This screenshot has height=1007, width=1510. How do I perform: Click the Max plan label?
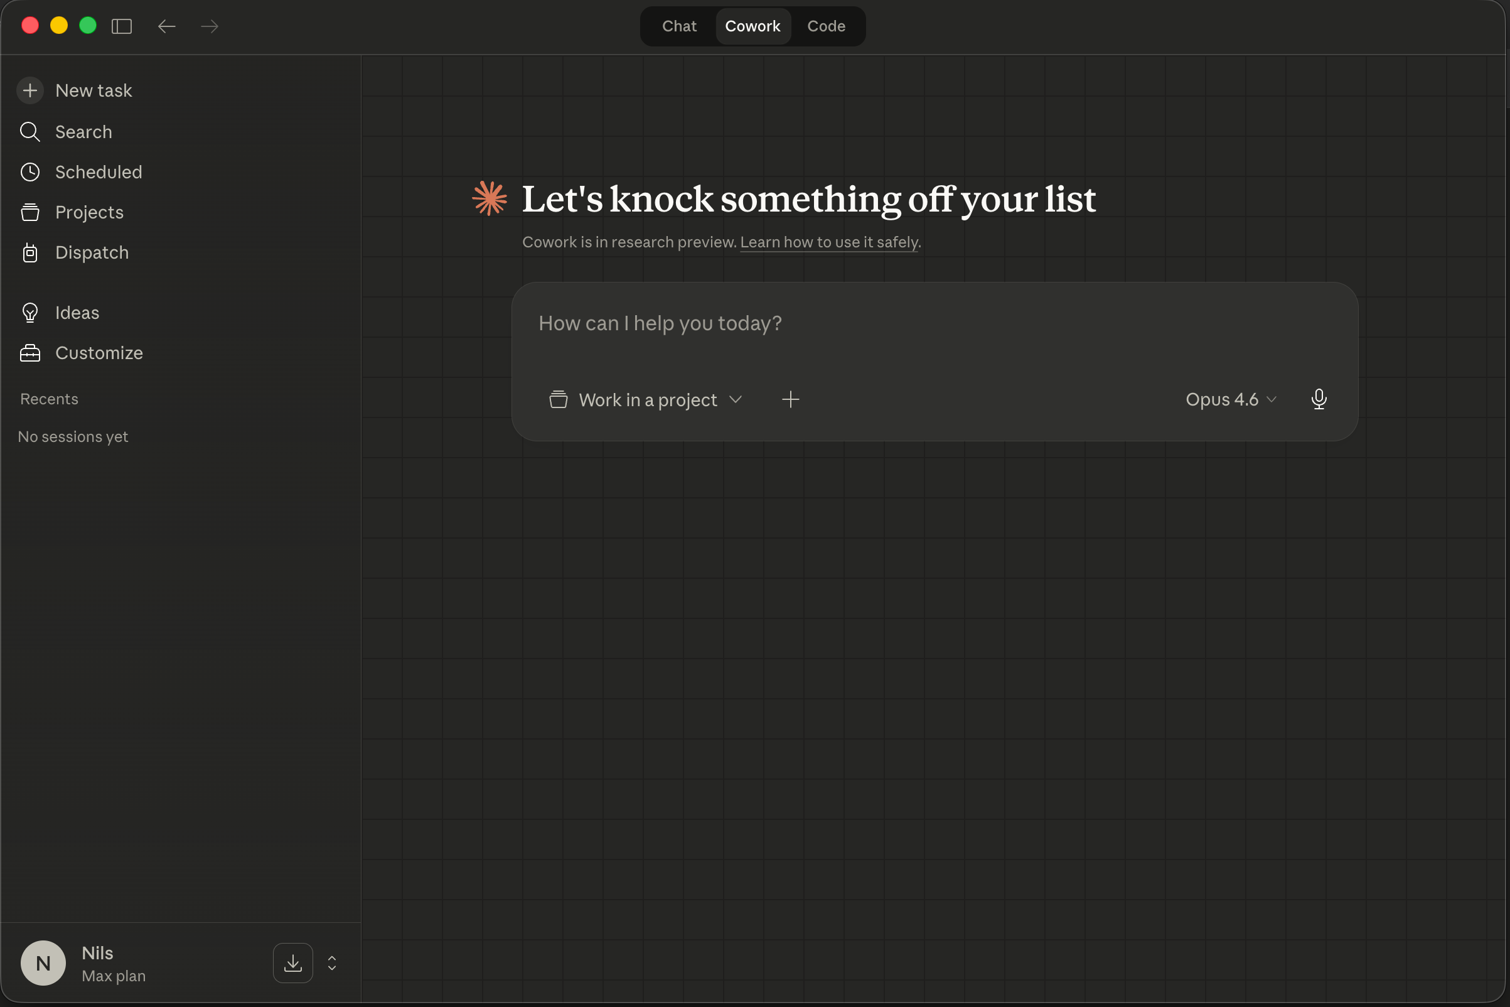(x=114, y=976)
